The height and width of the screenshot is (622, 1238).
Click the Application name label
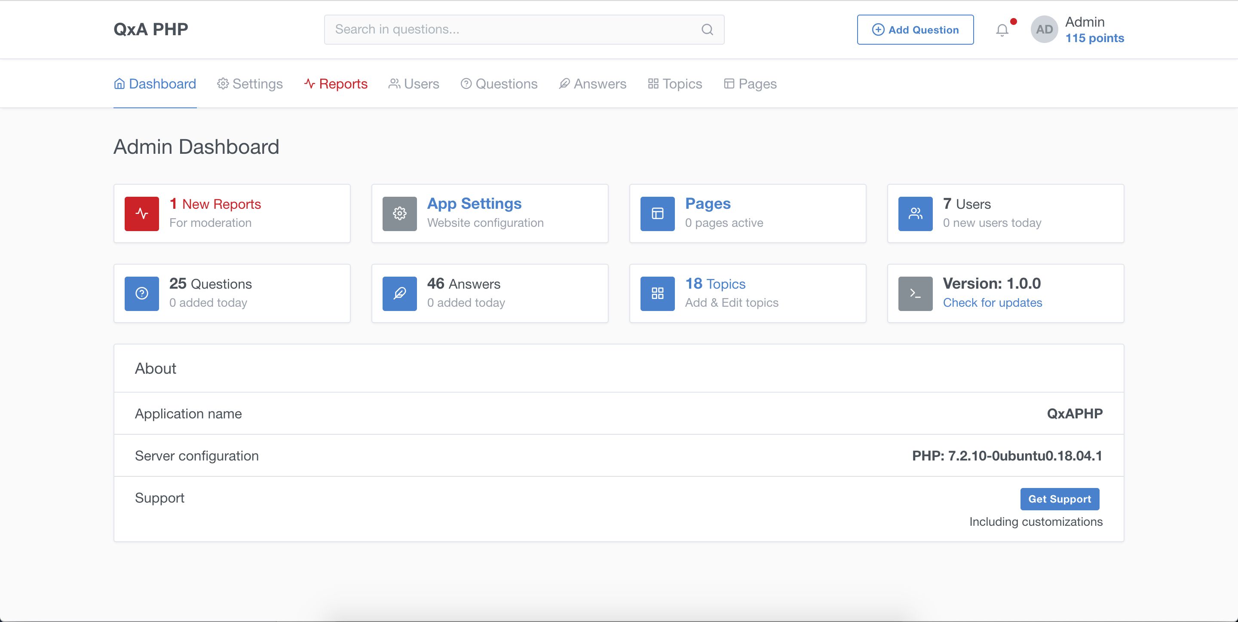coord(188,414)
